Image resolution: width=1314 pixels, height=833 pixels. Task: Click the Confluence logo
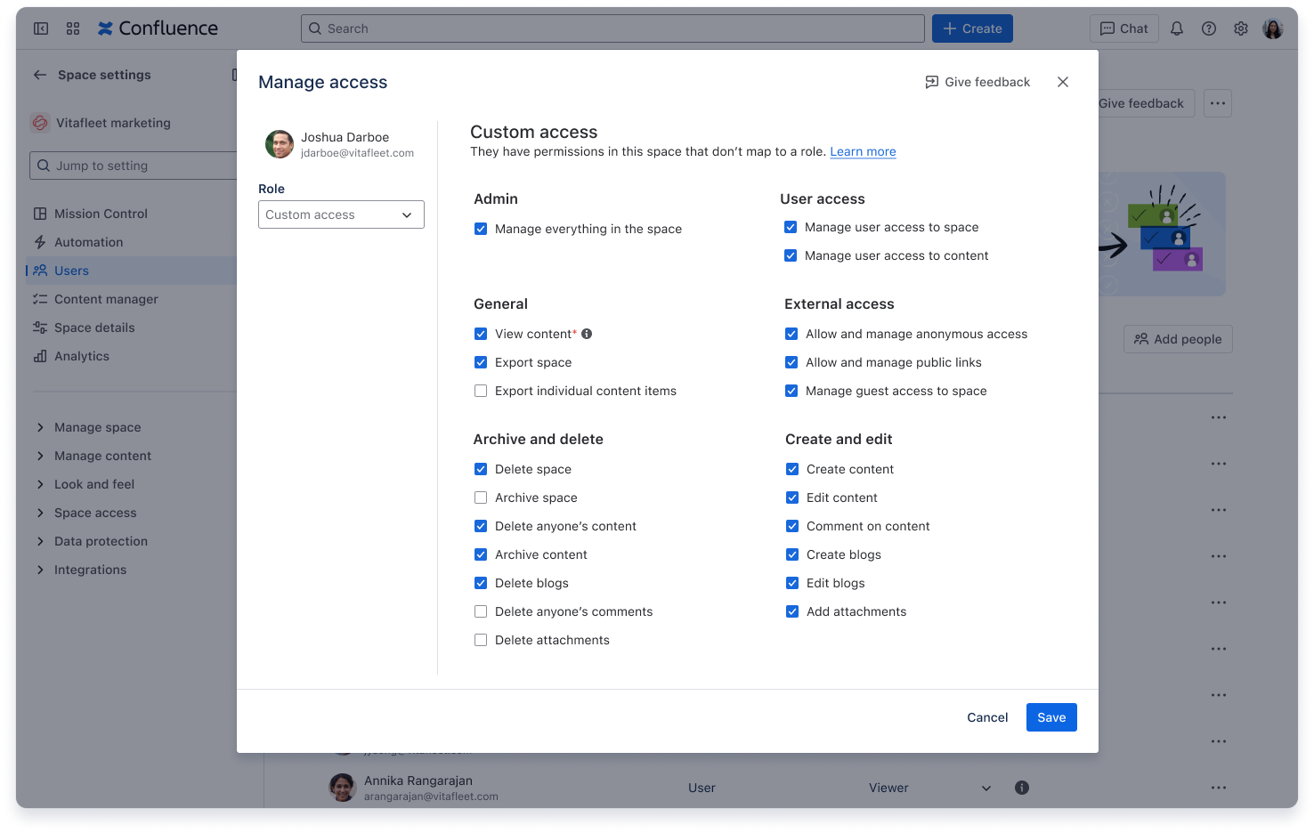pyautogui.click(x=157, y=28)
